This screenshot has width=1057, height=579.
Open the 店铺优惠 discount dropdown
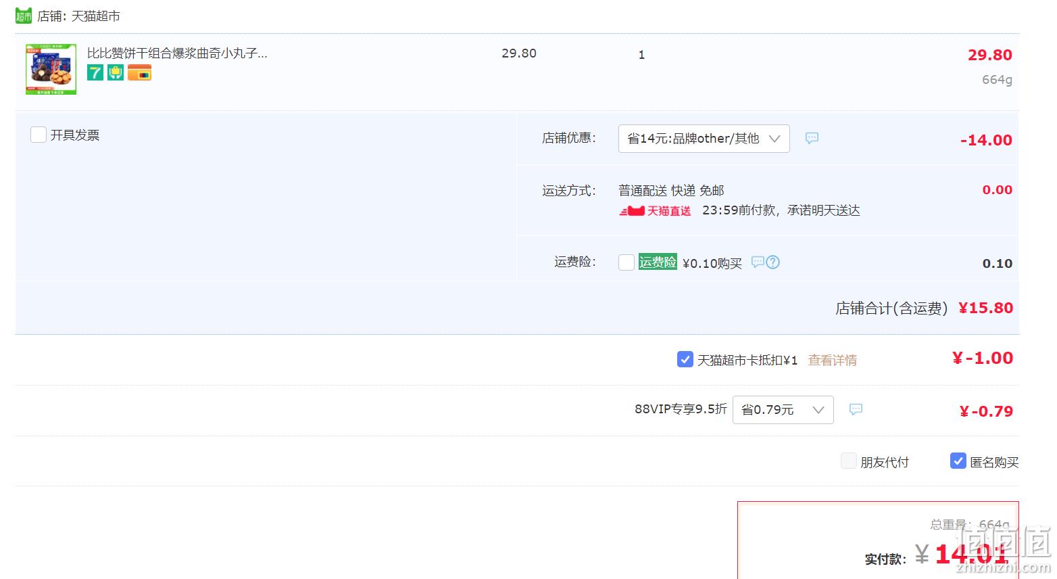(x=704, y=139)
